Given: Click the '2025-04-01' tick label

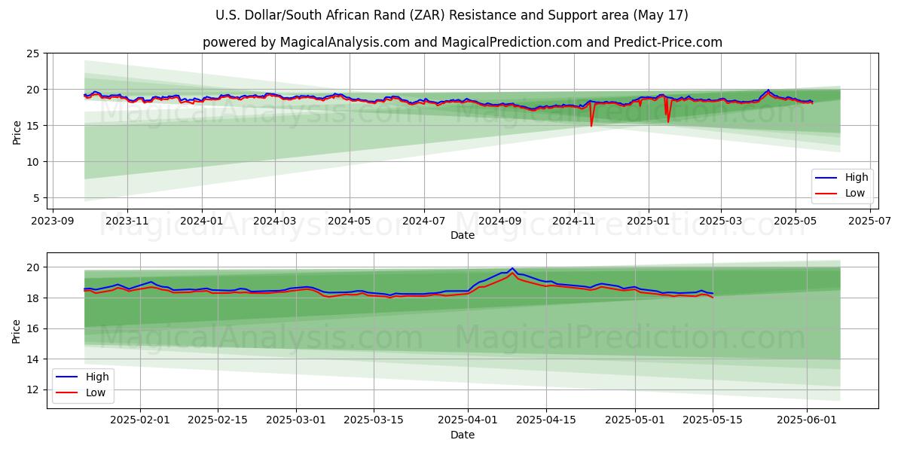Looking at the screenshot, I should pos(469,420).
